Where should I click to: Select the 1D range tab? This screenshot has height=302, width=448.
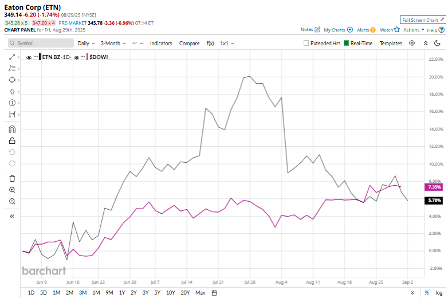point(31,293)
